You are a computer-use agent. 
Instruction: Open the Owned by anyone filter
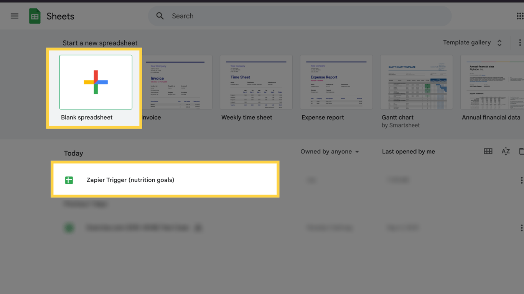tap(330, 151)
